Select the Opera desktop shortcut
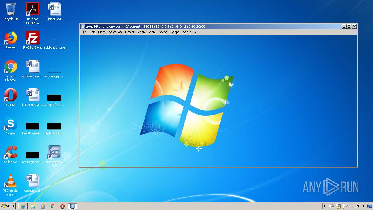This screenshot has width=373, height=210. tap(10, 97)
